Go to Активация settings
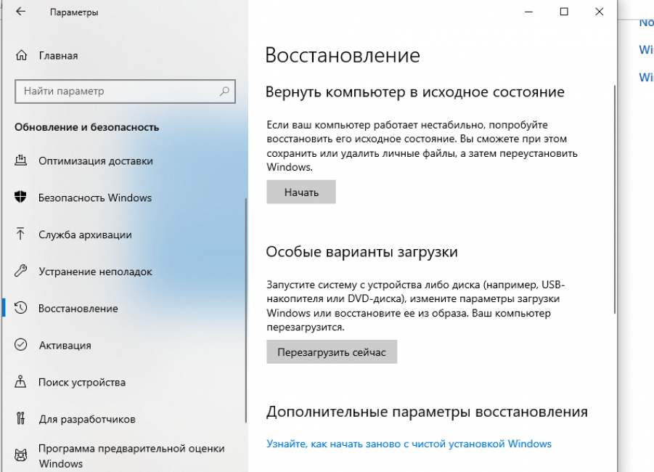654x472 pixels. point(65,345)
